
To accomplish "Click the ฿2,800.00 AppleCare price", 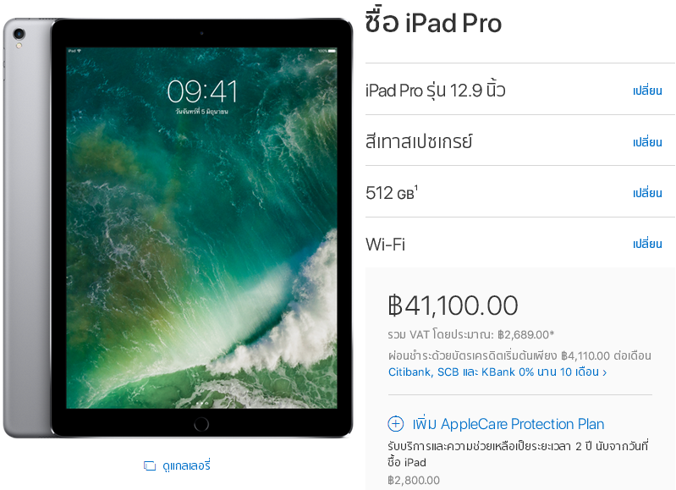I will coord(414,480).
